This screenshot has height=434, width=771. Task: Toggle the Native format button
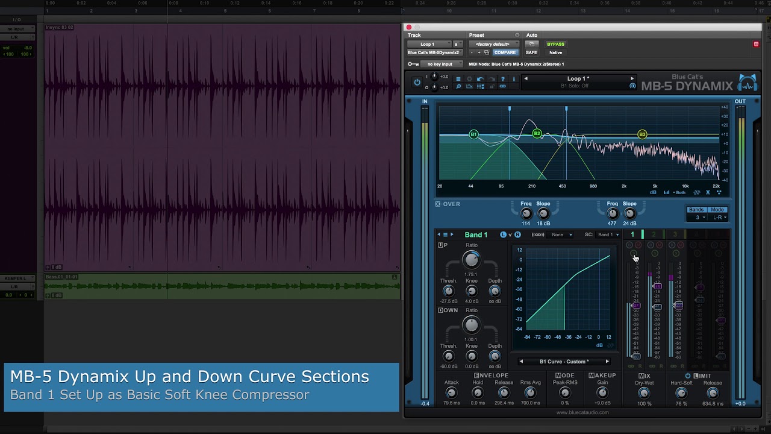(555, 52)
